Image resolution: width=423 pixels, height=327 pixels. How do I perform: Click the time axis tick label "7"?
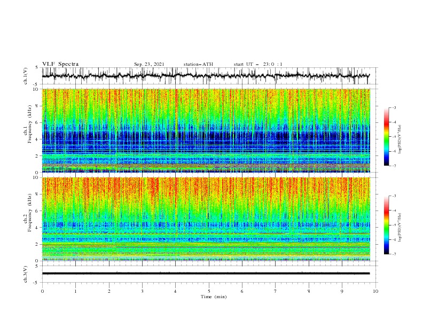click(276, 291)
